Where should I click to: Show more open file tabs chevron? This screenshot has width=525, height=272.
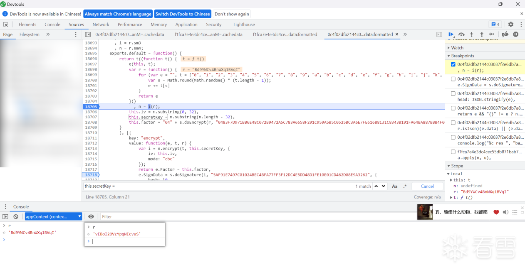[405, 34]
